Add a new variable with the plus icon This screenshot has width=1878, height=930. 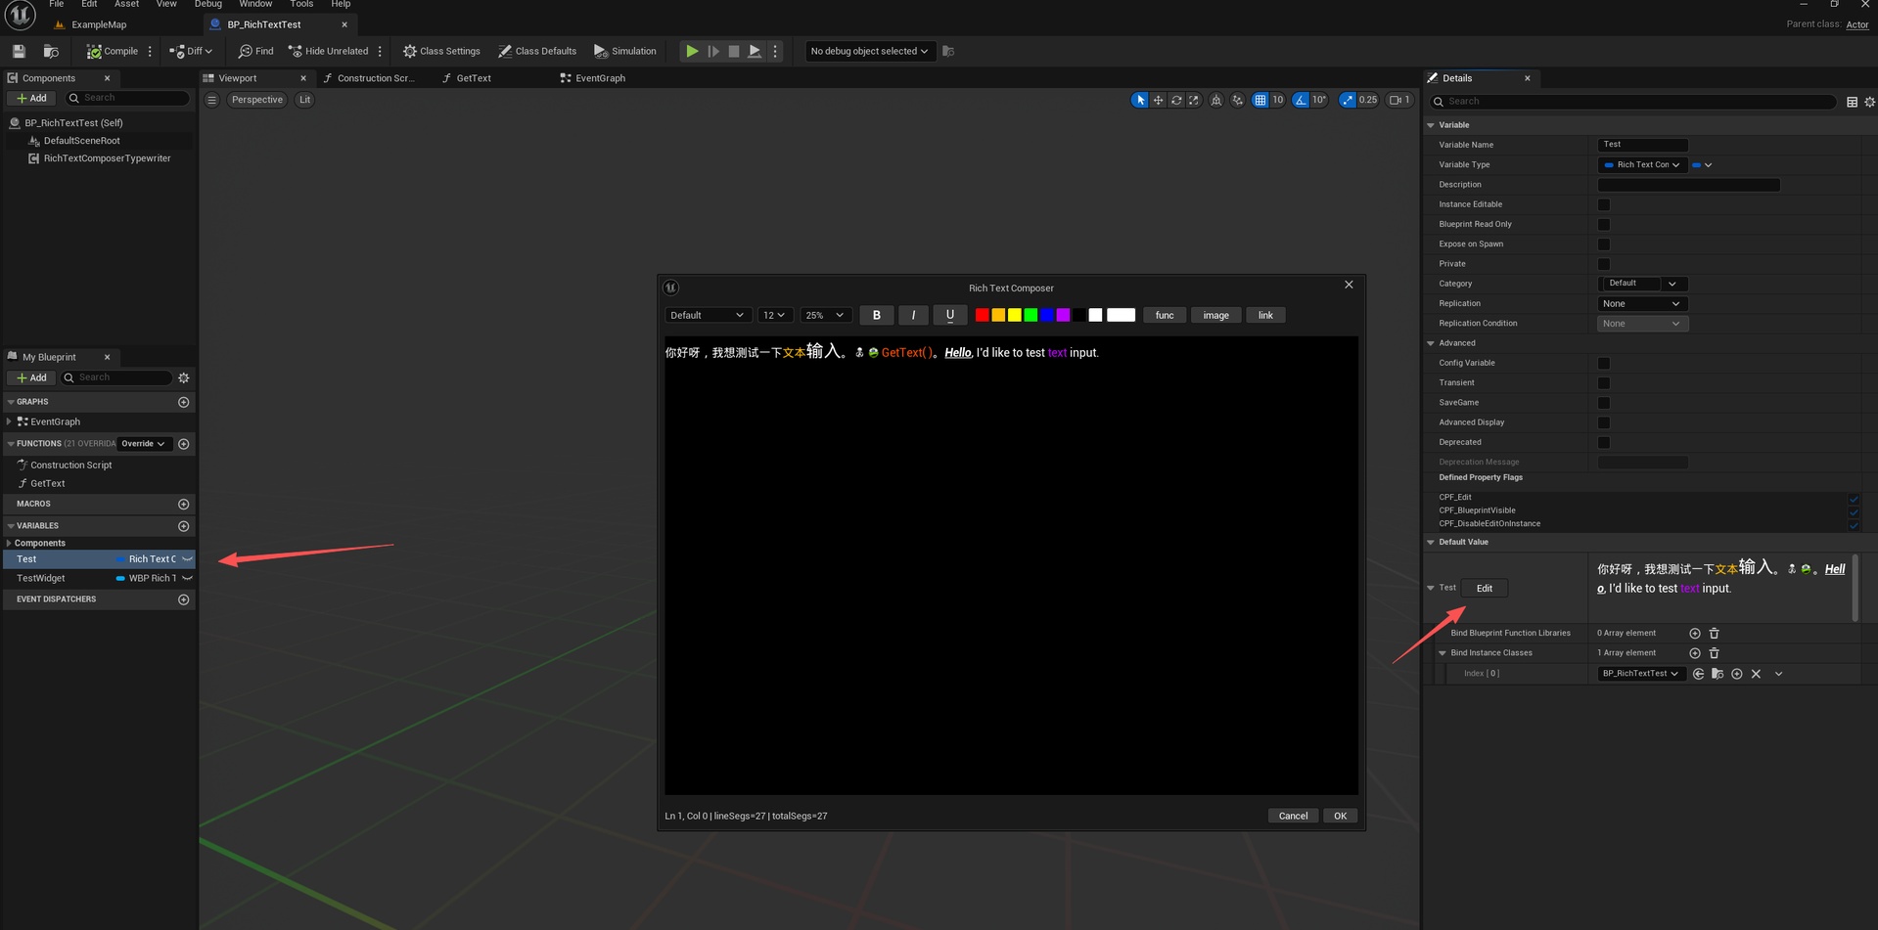click(x=184, y=526)
